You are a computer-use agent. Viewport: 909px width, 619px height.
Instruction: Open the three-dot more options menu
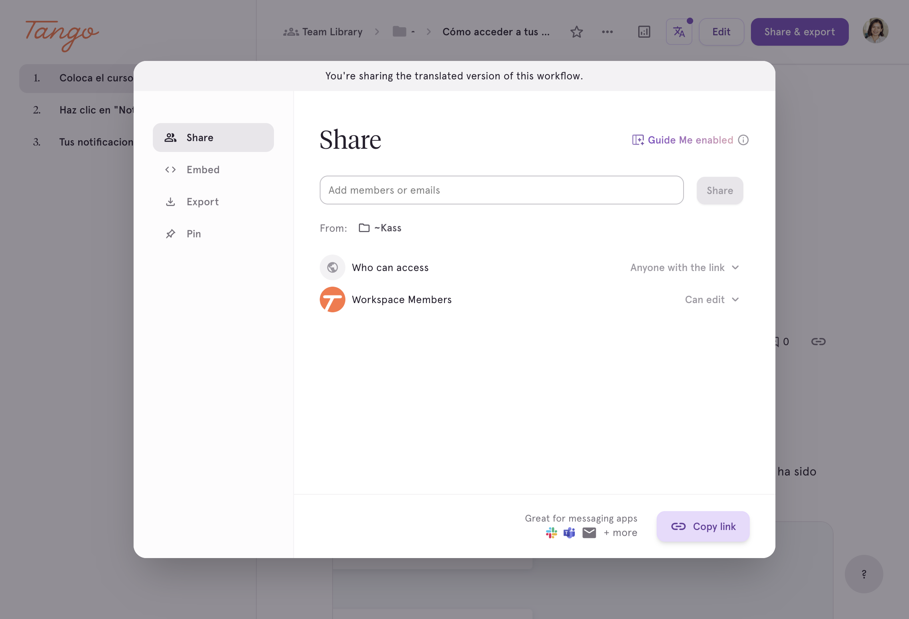607,32
